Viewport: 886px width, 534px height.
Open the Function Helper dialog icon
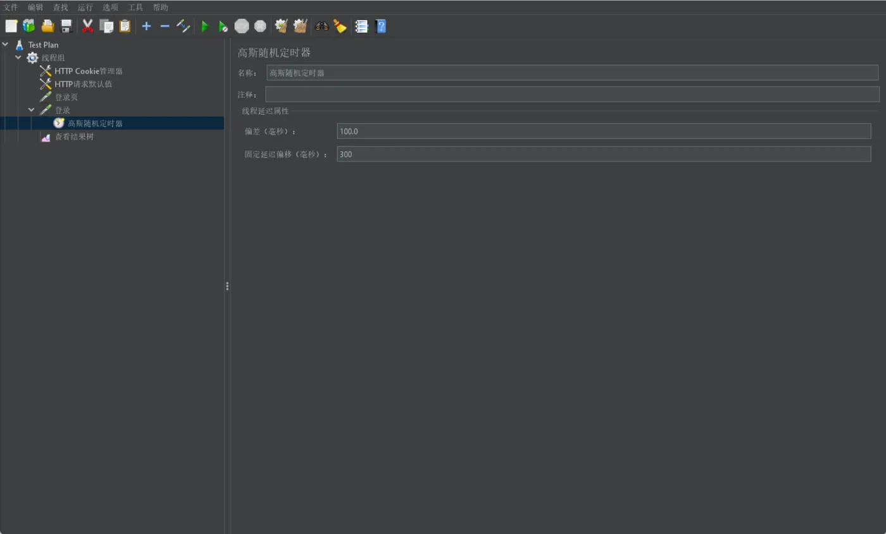(x=361, y=26)
